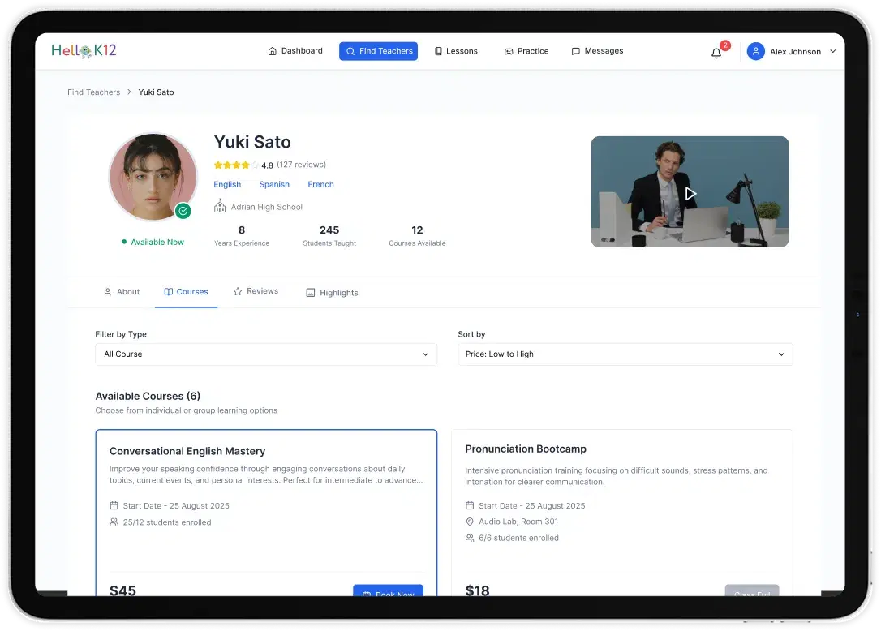Click the calendar icon in Conversational English Mastery card
Screen dimensions: 881x631
[x=114, y=506]
